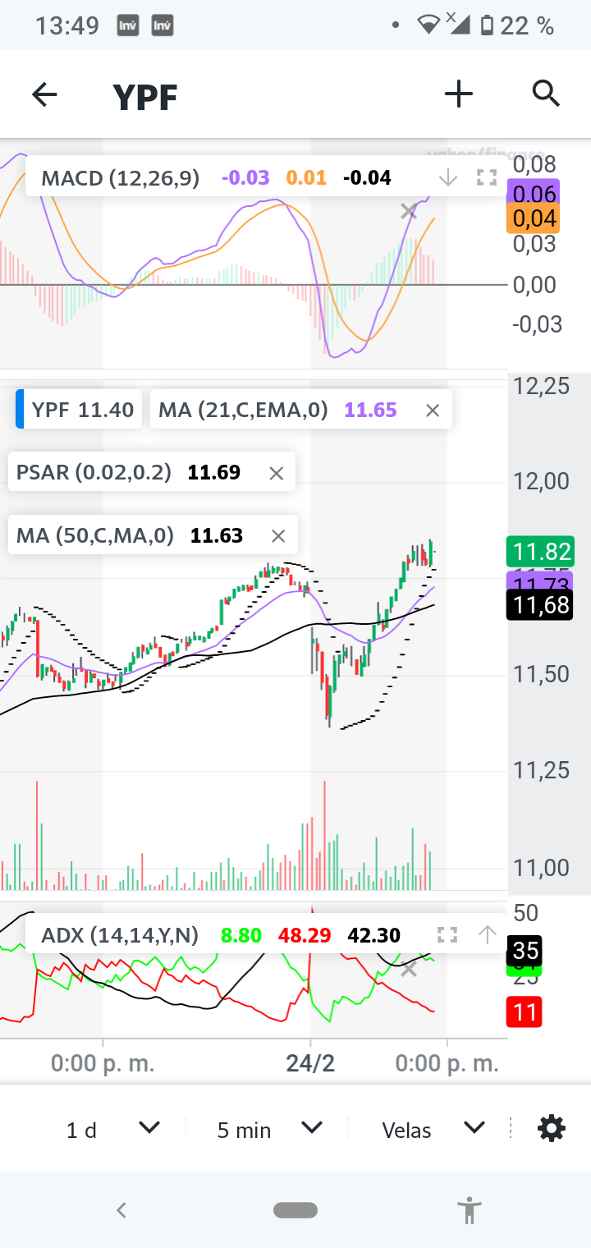Tap the YPF page title
This screenshot has width=591, height=1248.
[x=145, y=97]
